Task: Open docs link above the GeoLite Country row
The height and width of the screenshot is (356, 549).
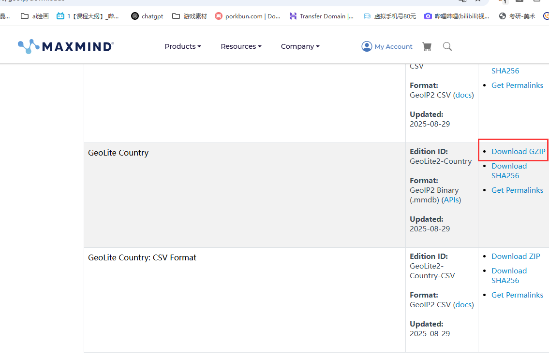Action: pyautogui.click(x=463, y=95)
